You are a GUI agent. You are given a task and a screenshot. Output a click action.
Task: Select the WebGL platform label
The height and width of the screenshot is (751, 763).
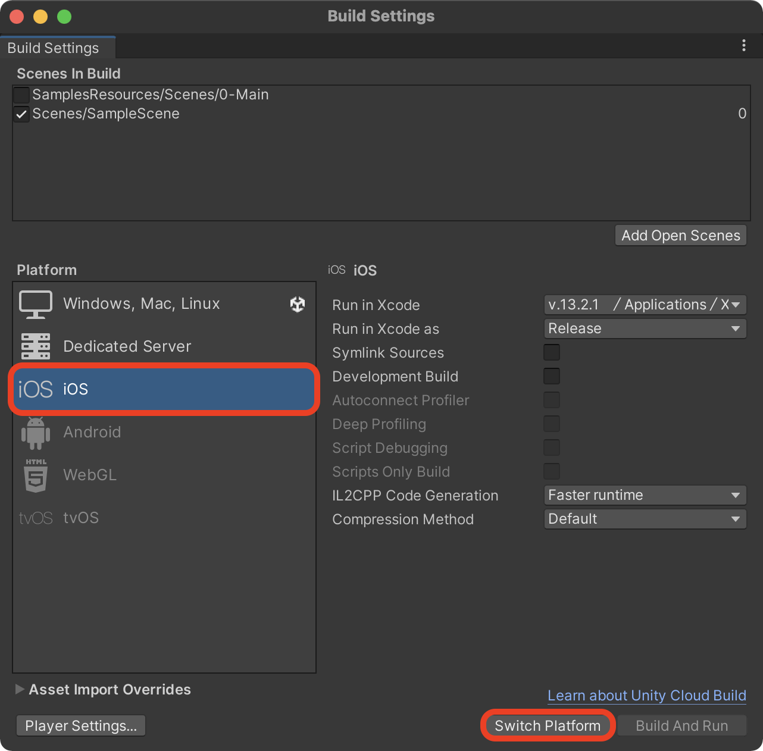(x=90, y=475)
